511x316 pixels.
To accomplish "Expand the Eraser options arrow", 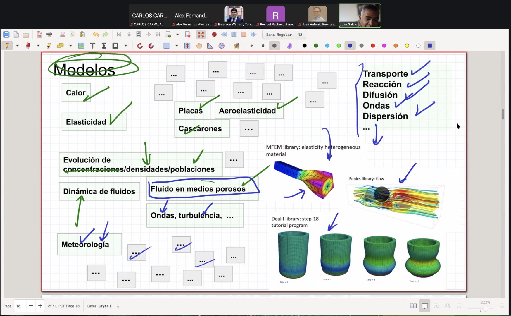I will [38, 46].
